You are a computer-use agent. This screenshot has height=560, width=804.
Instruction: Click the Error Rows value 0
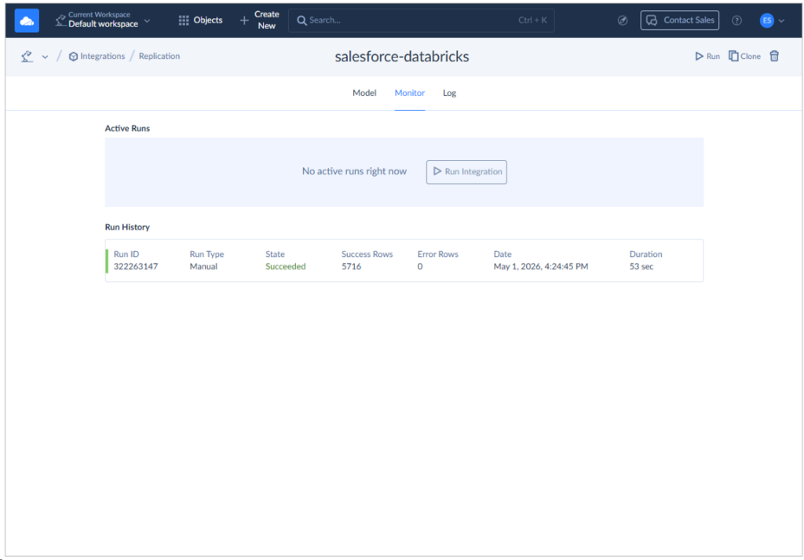pos(420,266)
